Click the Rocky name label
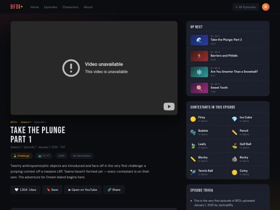 244,157
